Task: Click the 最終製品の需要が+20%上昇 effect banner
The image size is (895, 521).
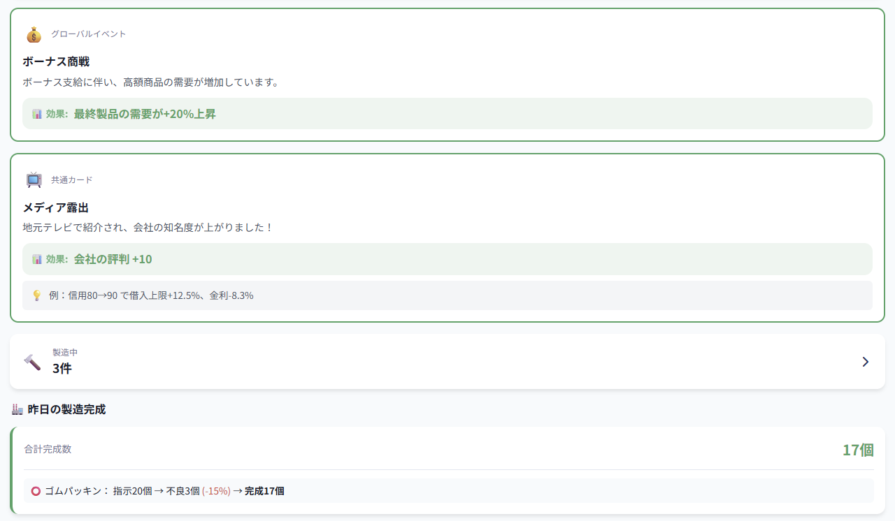Action: 447,113
